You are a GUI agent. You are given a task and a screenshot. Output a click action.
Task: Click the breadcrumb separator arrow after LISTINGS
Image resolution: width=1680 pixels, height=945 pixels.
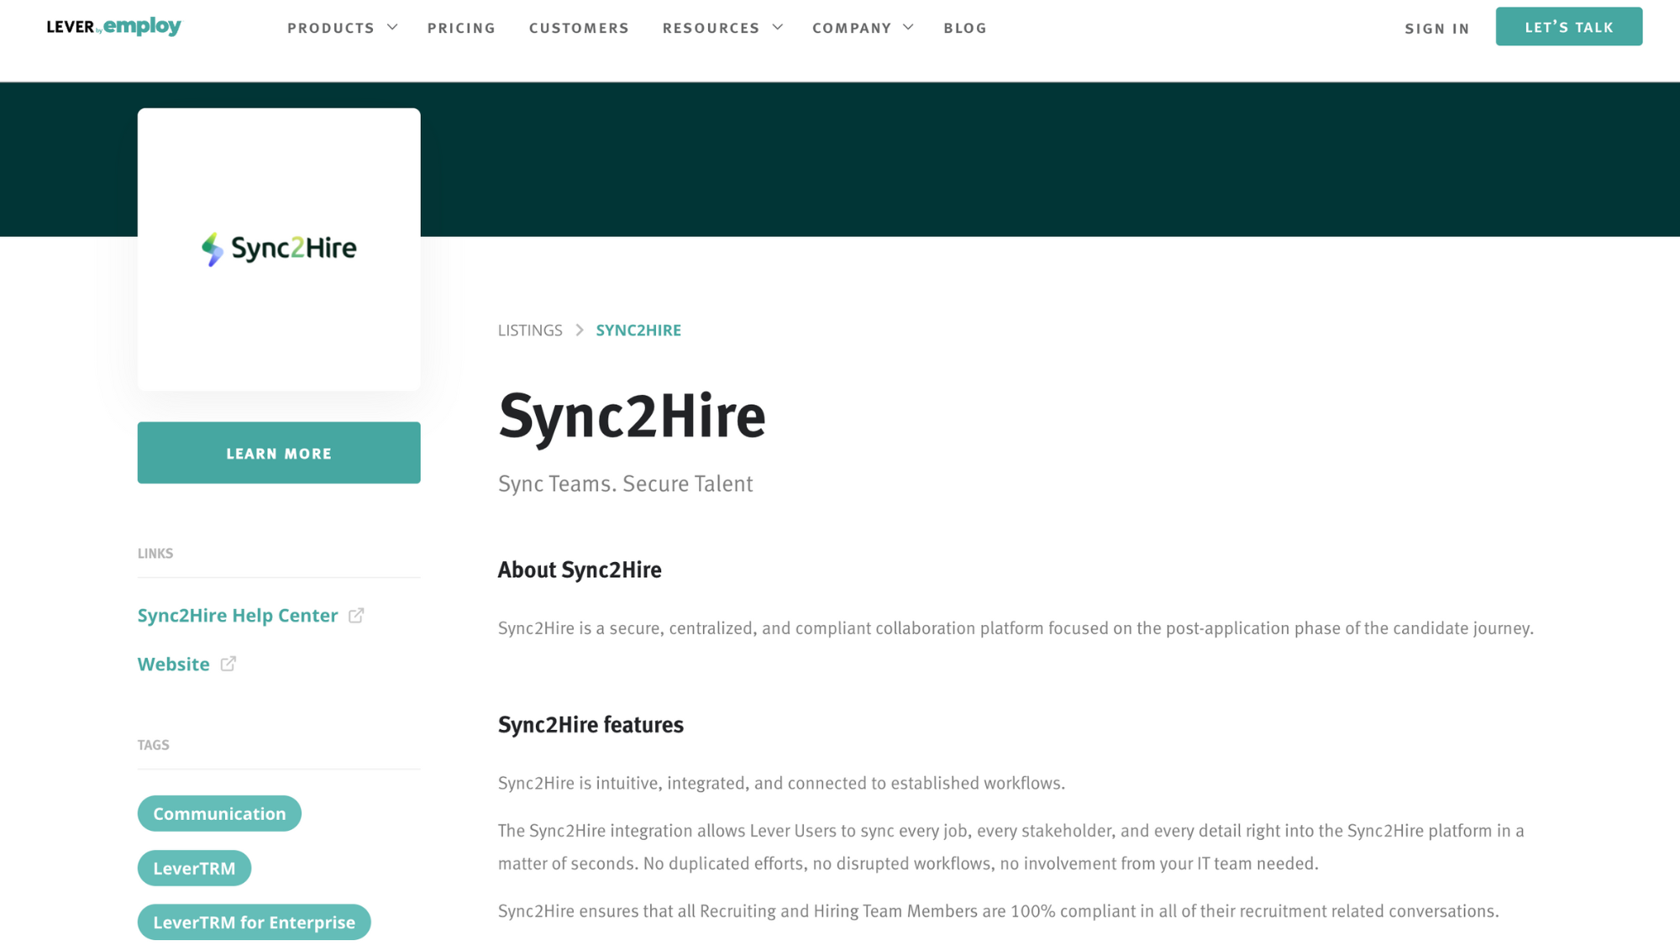pyautogui.click(x=579, y=330)
